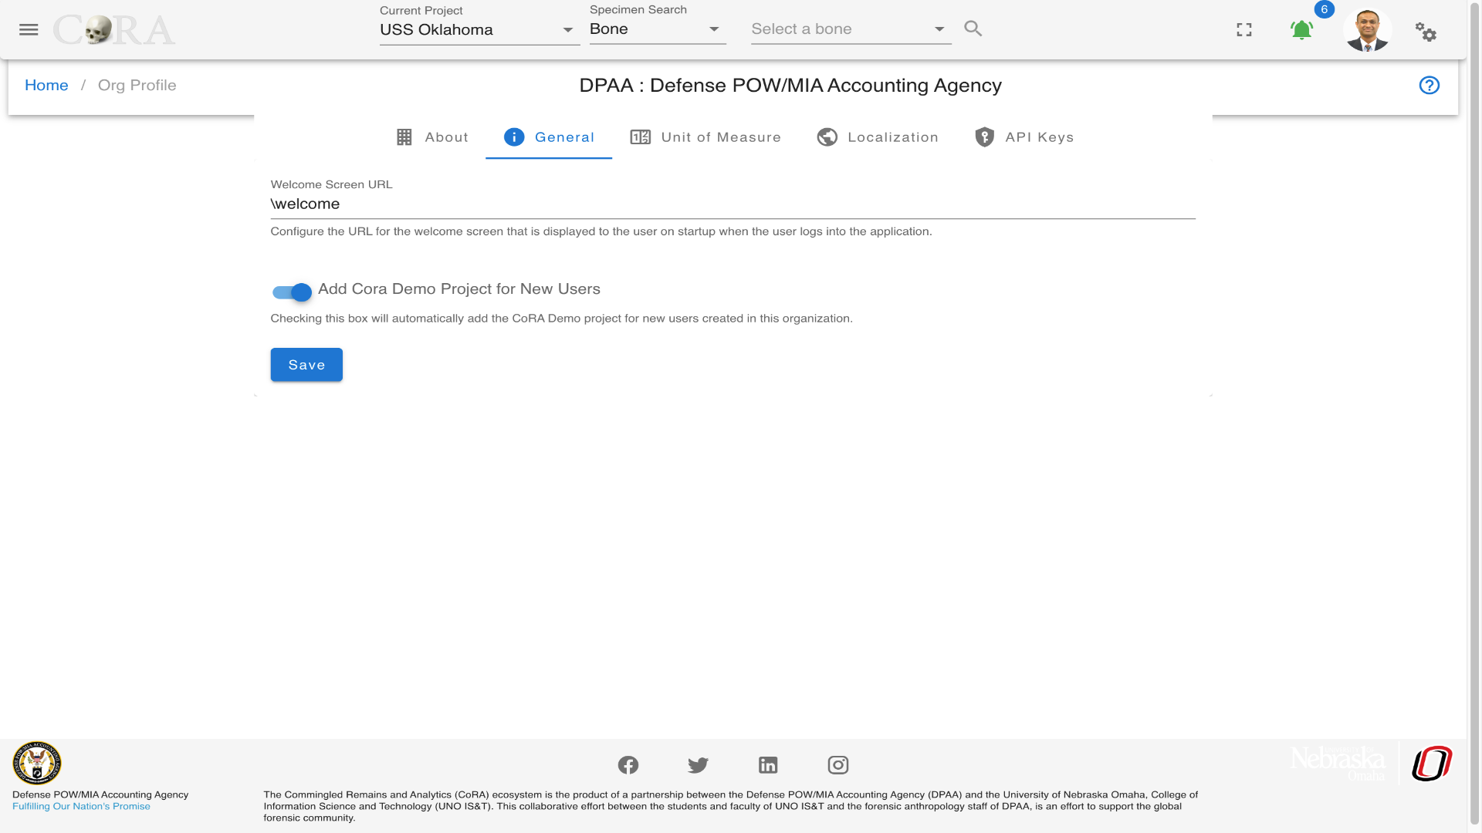This screenshot has height=833, width=1482.
Task: Click the Save button
Action: [x=306, y=365]
